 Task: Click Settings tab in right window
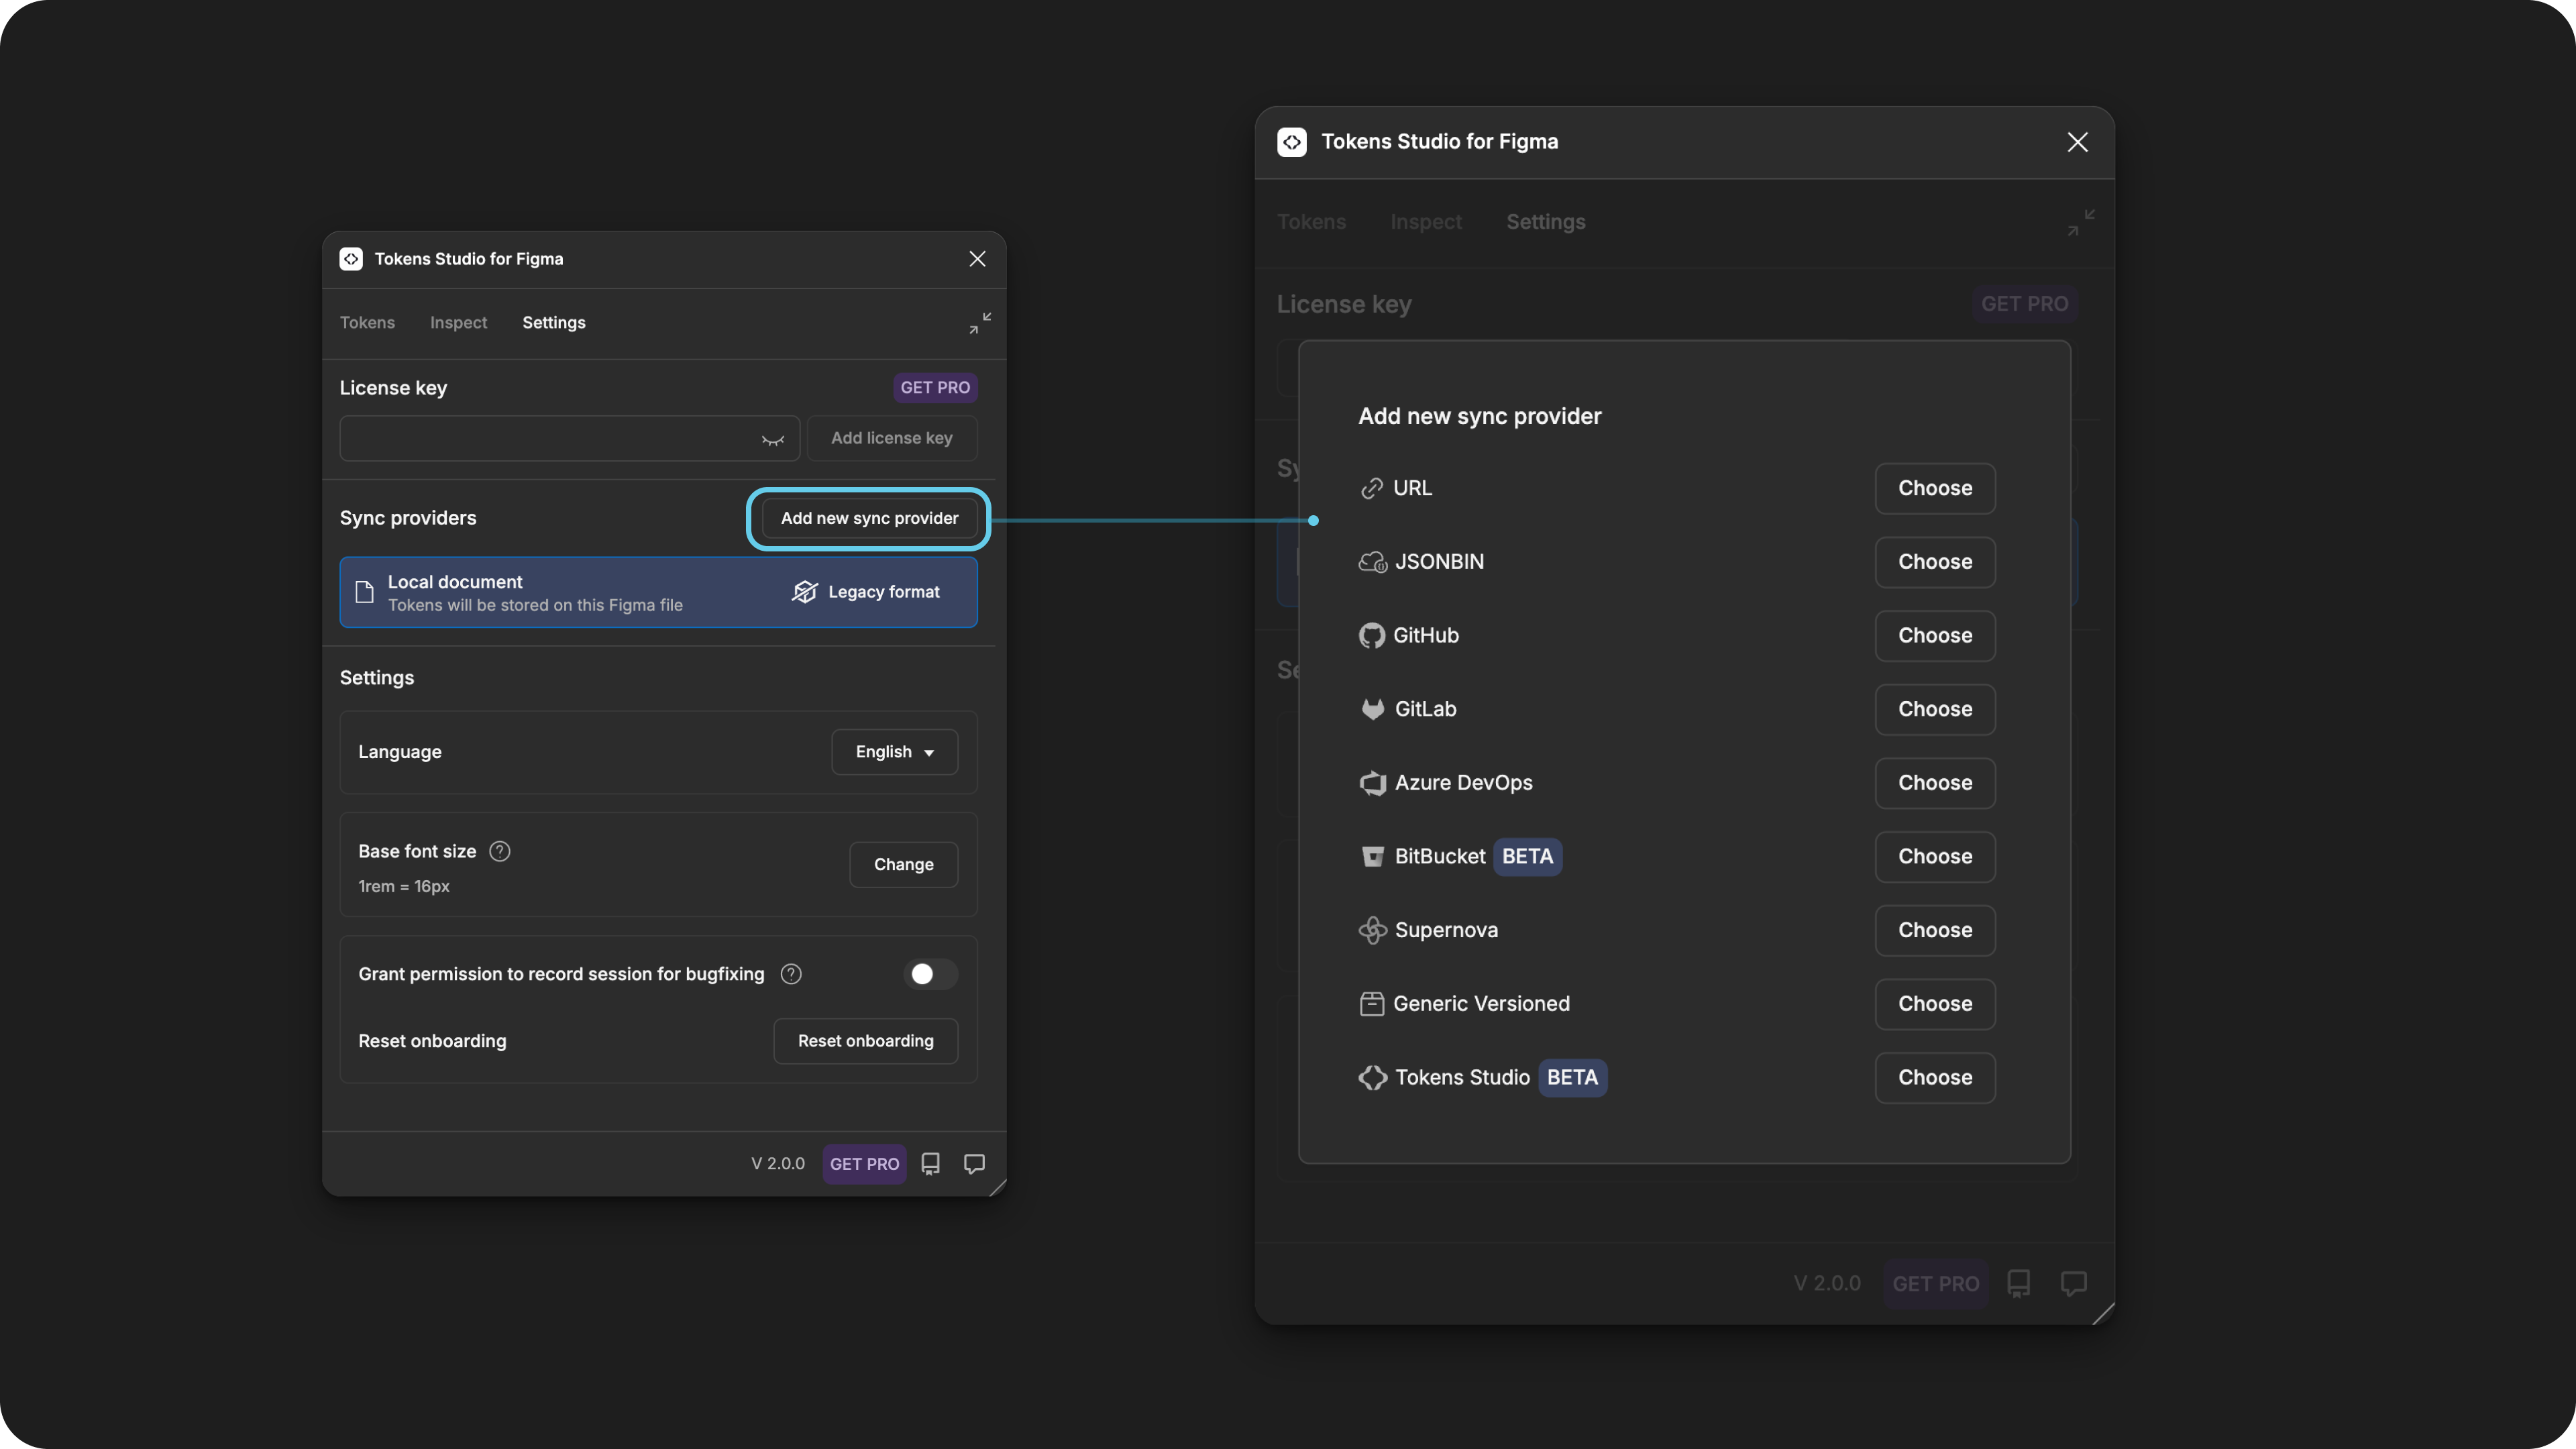point(1546,222)
